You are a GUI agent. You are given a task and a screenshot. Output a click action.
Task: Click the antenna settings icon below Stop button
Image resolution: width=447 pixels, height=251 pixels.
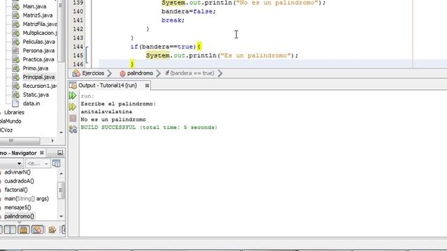click(73, 129)
